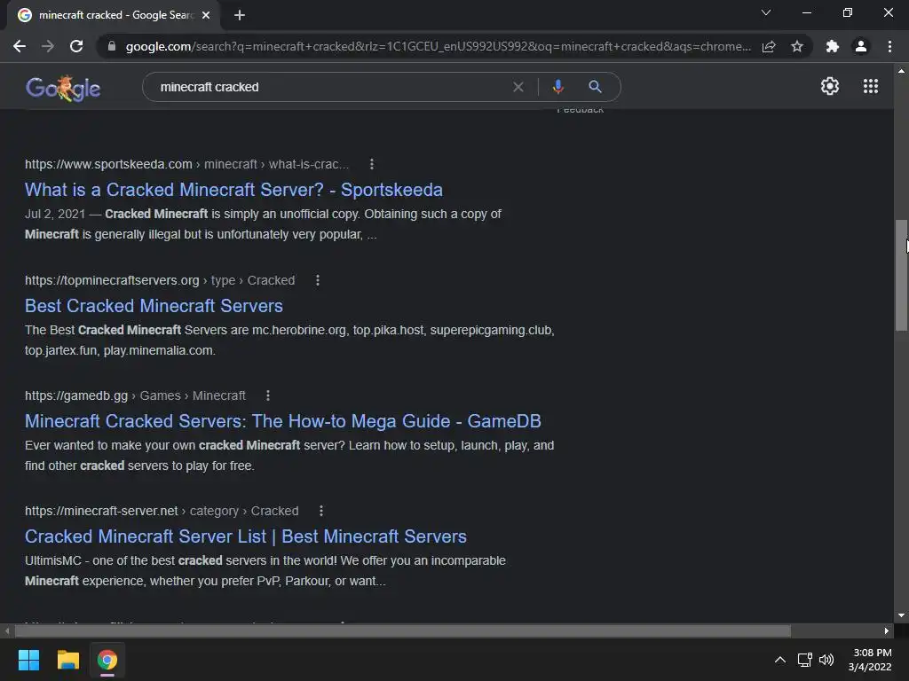Screen dimensions: 909x681
Task: Open the 'Best Cracked Minecraft Servers' result
Action: tap(154, 306)
